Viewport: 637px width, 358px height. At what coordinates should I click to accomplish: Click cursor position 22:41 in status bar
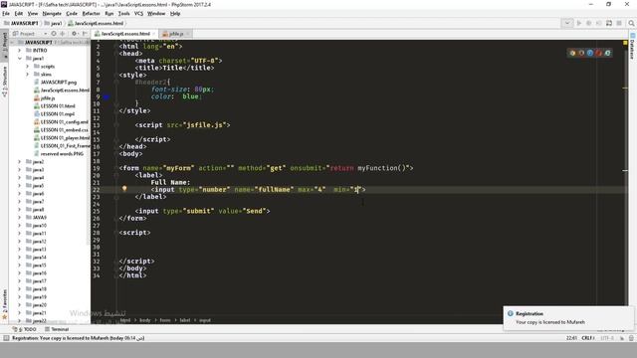(571, 338)
